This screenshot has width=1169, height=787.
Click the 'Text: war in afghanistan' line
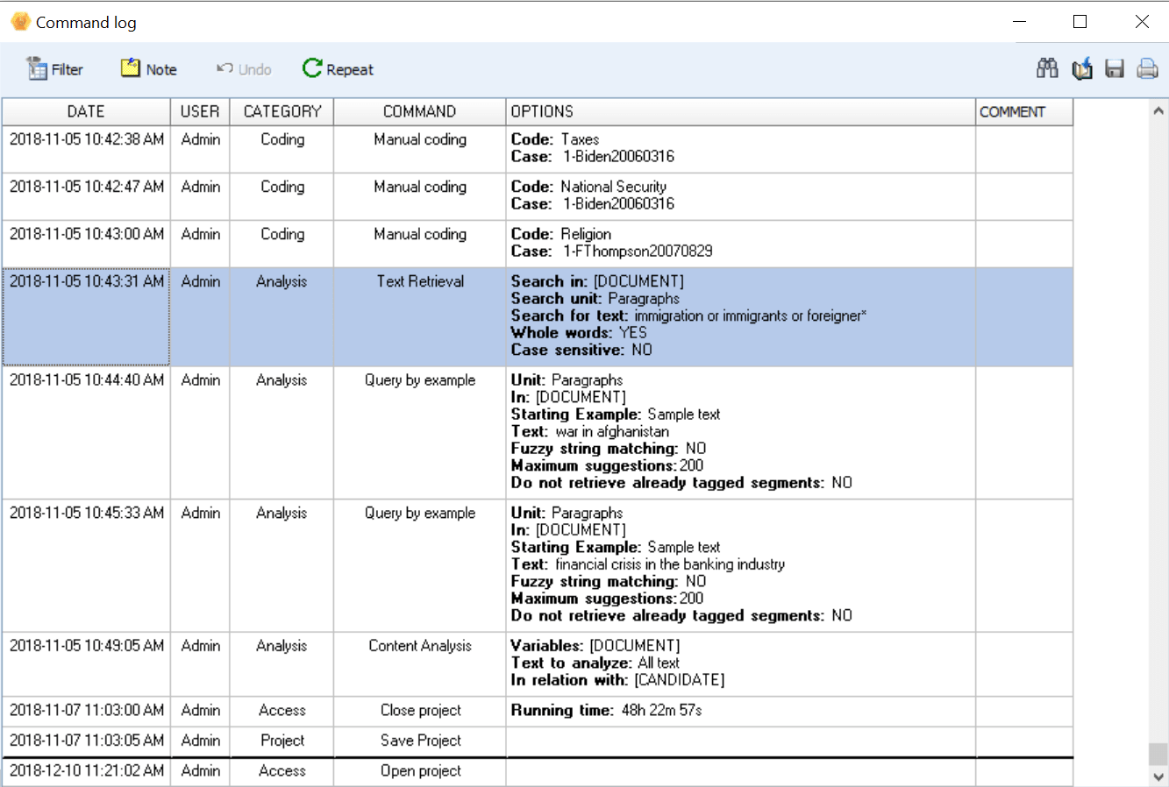pyautogui.click(x=590, y=431)
